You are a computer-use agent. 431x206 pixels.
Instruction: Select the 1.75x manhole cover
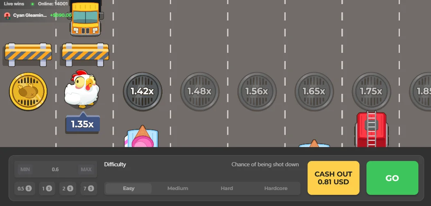[x=371, y=92]
